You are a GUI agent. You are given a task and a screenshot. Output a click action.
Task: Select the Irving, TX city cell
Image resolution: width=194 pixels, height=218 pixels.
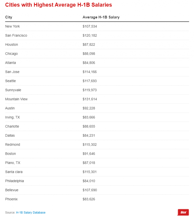(x=12, y=117)
